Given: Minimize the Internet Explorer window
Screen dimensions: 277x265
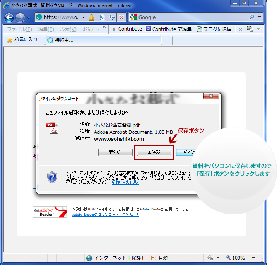Looking at the screenshot, I should click(x=235, y=3).
